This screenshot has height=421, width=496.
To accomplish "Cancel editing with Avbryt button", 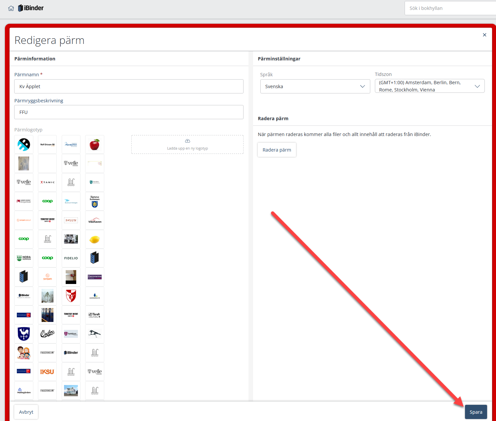I will click(26, 412).
